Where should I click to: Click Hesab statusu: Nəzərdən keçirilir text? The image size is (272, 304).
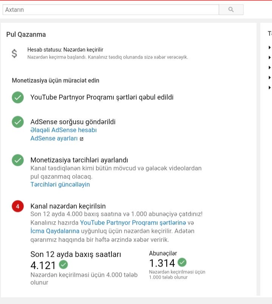click(x=65, y=50)
